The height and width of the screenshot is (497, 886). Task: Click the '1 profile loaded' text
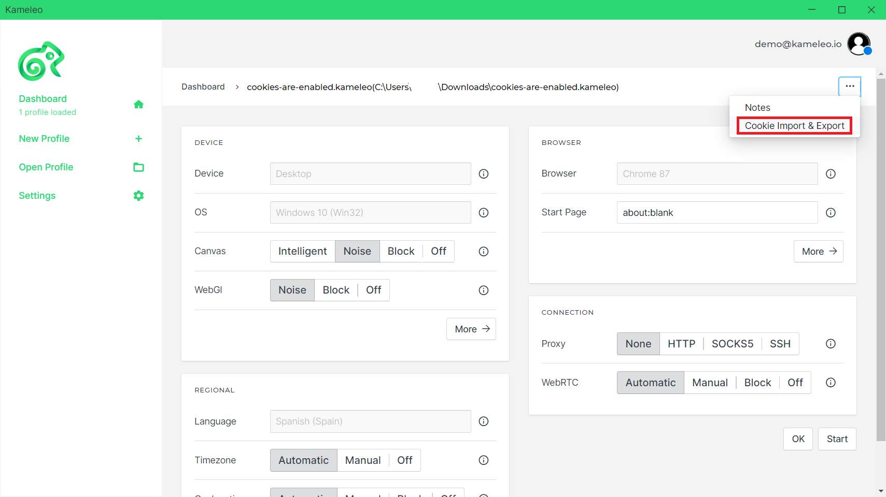[x=48, y=112]
